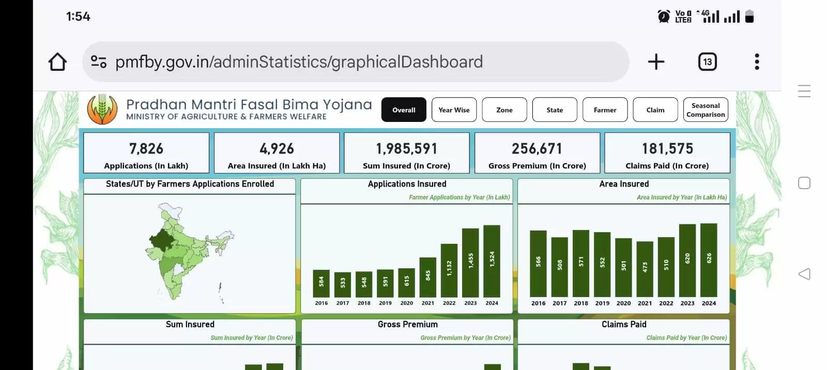Tap the 256,671 Gross Premium card
Viewport: 827px width, 370px height.
pos(537,153)
